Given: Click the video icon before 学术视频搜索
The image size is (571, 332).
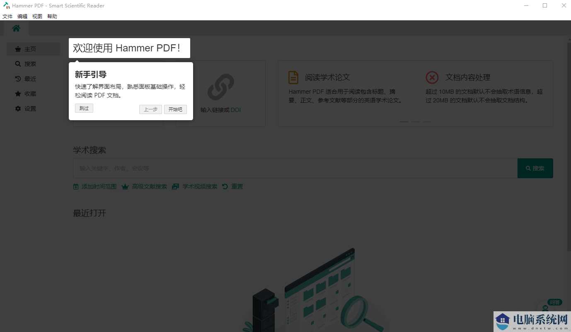Looking at the screenshot, I should coord(176,187).
